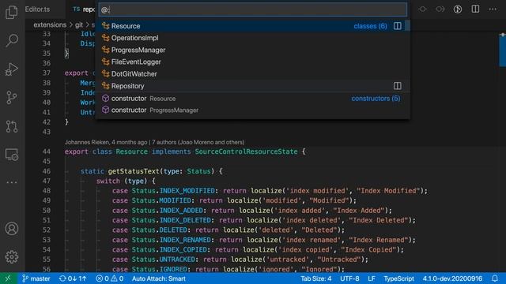Click 'switch' keyword on line 47
The image size is (506, 284).
(x=108, y=181)
